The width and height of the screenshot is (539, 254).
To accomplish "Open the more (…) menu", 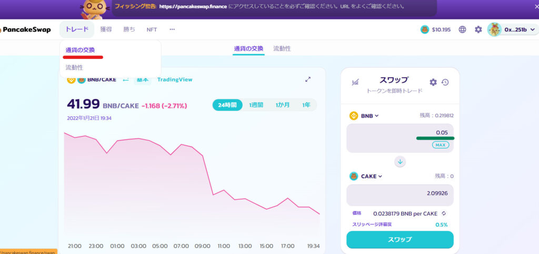I will pyautogui.click(x=172, y=30).
